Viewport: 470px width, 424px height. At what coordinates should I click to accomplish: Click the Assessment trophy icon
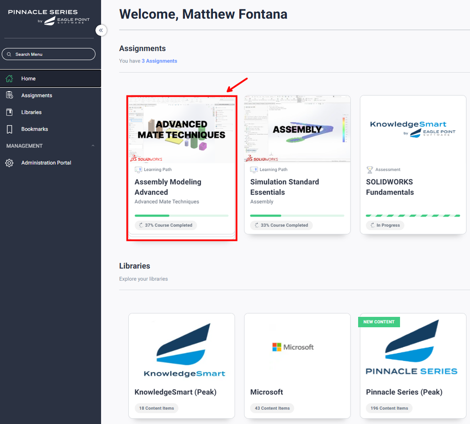coord(369,170)
